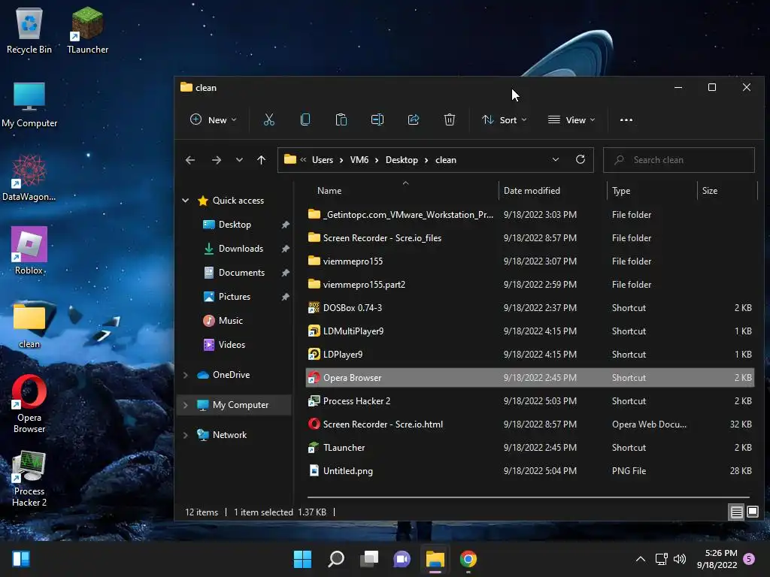Select the viemmepro155.part2 folder
This screenshot has height=577, width=770.
point(530,285)
